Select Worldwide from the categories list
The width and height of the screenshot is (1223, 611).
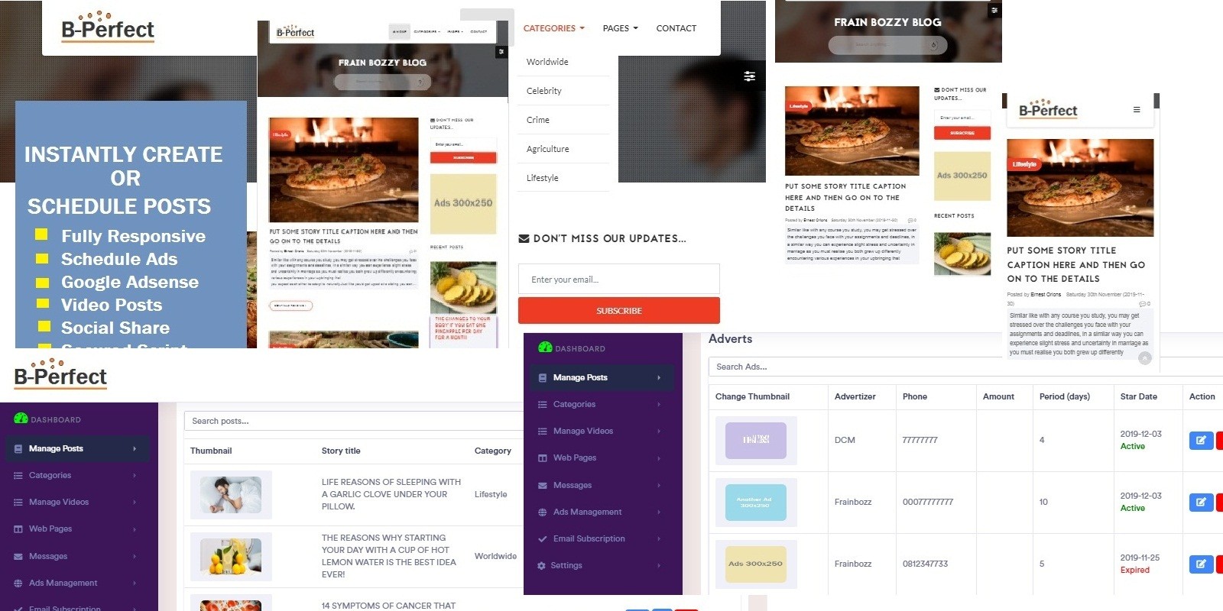[547, 62]
